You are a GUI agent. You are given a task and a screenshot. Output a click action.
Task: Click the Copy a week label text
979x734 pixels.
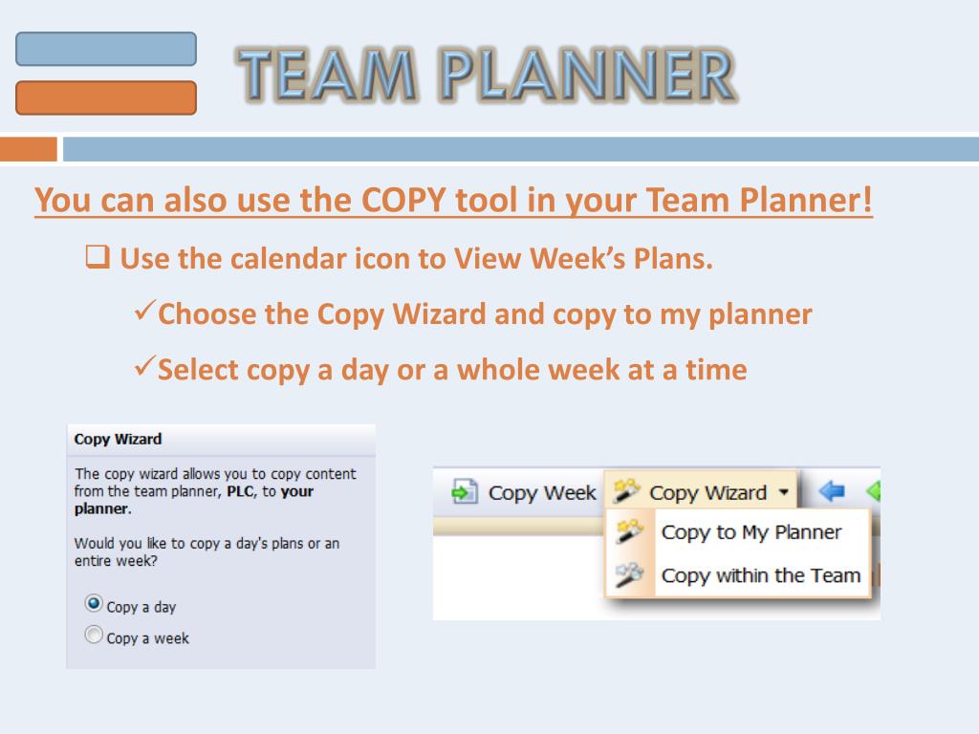pyautogui.click(x=147, y=637)
